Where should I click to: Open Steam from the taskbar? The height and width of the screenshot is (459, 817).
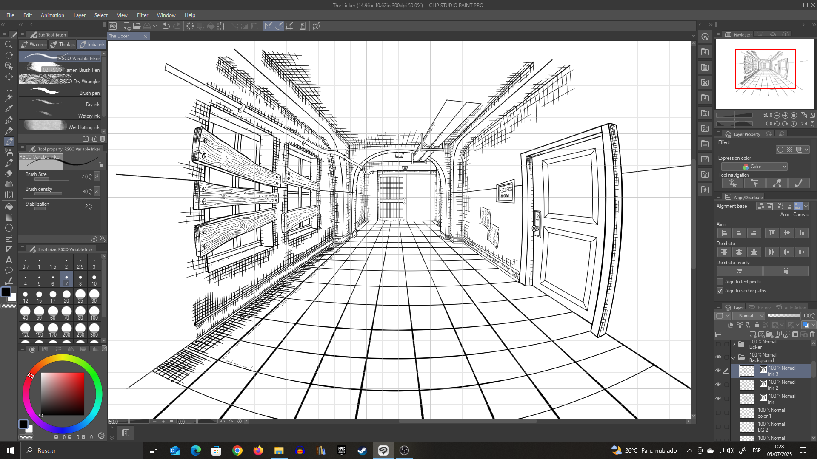[362, 450]
